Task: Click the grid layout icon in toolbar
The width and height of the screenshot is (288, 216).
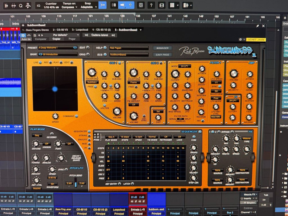Action: point(172,5)
